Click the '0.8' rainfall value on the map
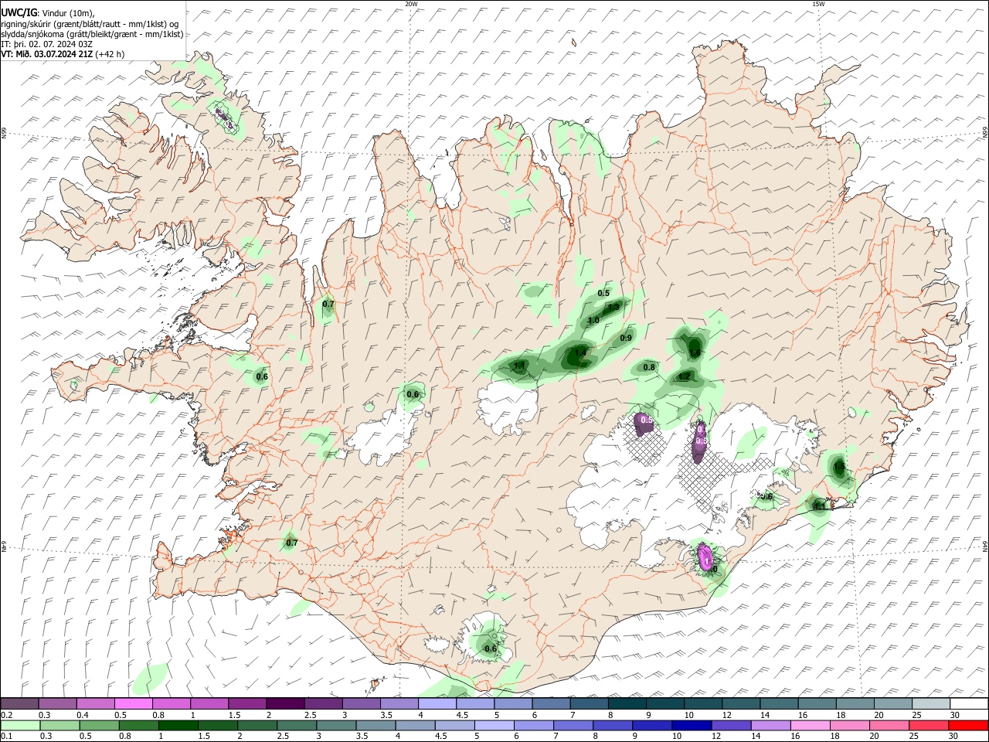989x742 pixels. click(x=649, y=367)
